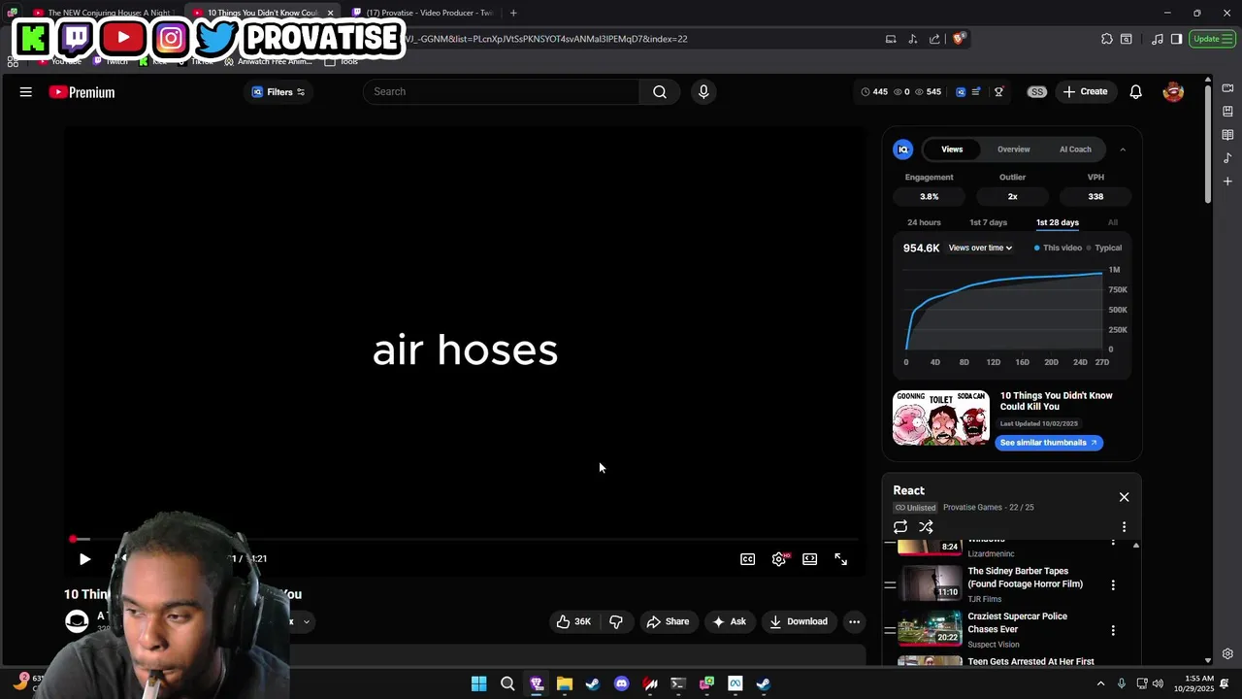Enter full screen mode
The width and height of the screenshot is (1242, 699).
tap(840, 559)
